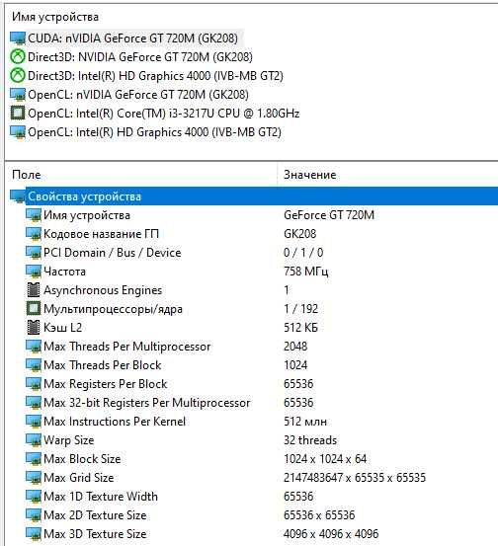The image size is (498, 546).
Task: Select the Warp Size field label
Action: click(x=68, y=440)
